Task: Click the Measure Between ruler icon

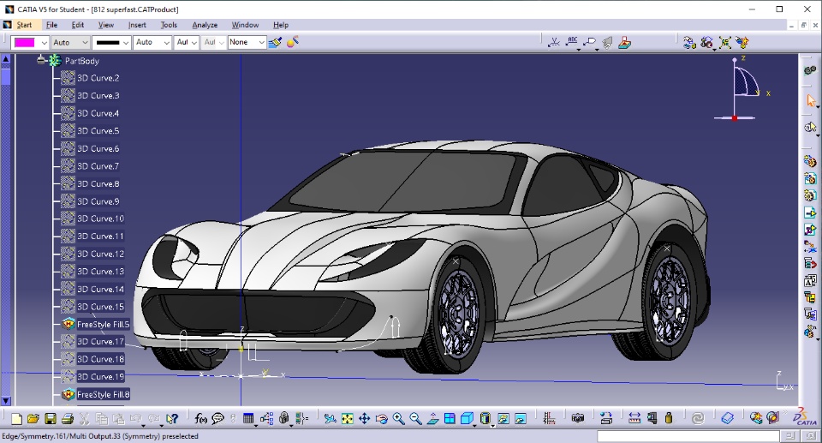Action: tap(634, 418)
